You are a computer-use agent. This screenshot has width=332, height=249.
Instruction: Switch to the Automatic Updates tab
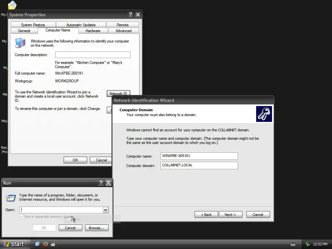81,25
